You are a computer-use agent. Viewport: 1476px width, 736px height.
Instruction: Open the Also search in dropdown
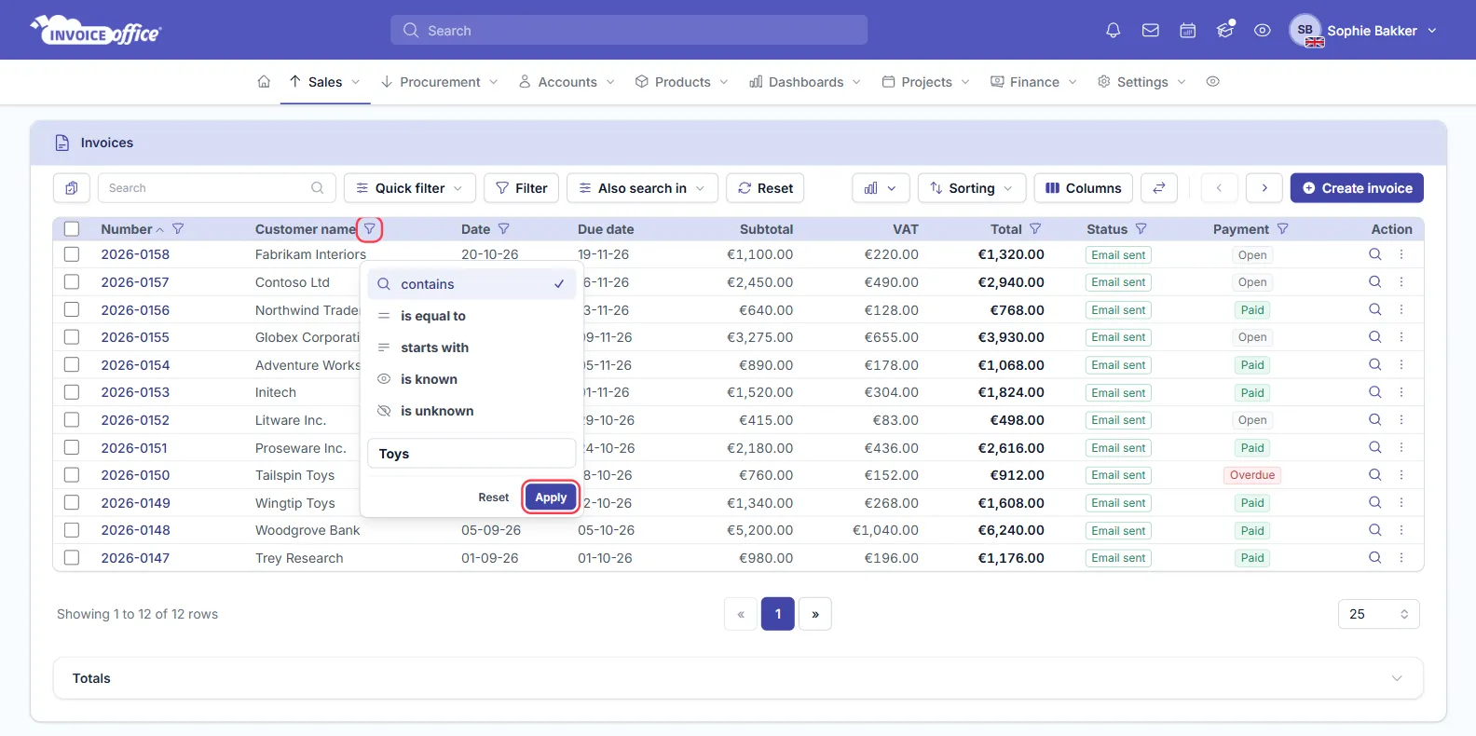tap(642, 188)
